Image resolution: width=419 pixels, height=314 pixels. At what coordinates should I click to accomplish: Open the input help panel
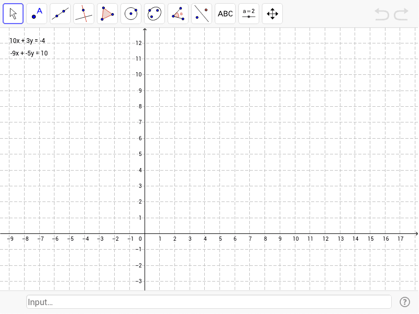click(x=405, y=301)
